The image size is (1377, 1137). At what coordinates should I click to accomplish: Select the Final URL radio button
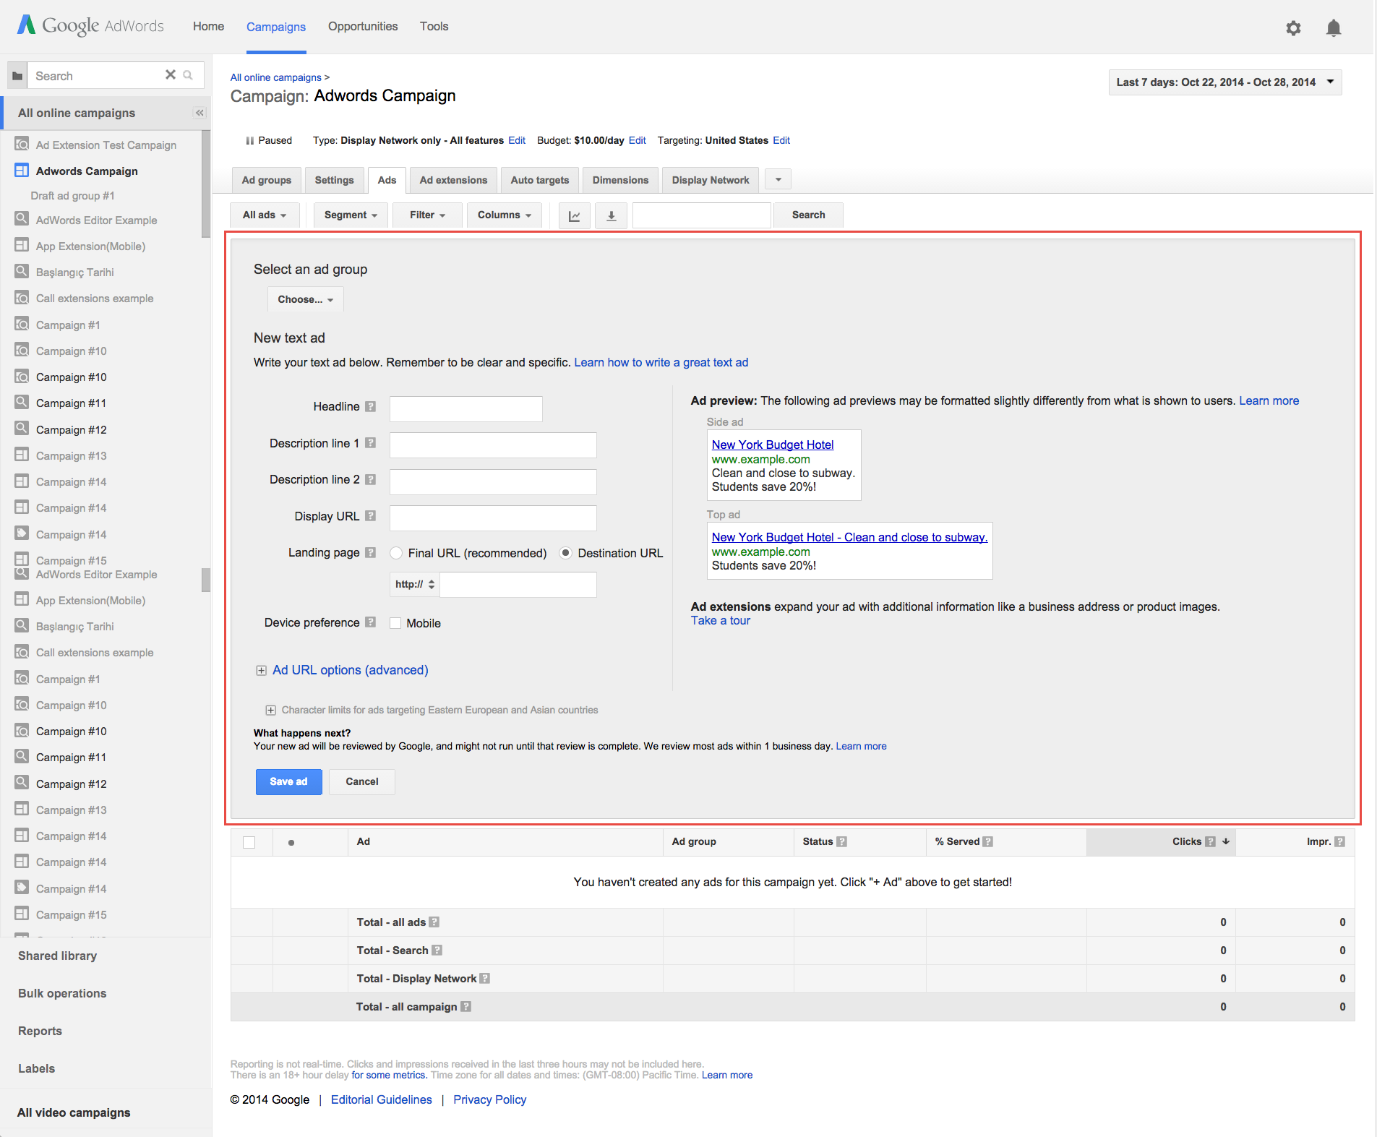pyautogui.click(x=396, y=553)
